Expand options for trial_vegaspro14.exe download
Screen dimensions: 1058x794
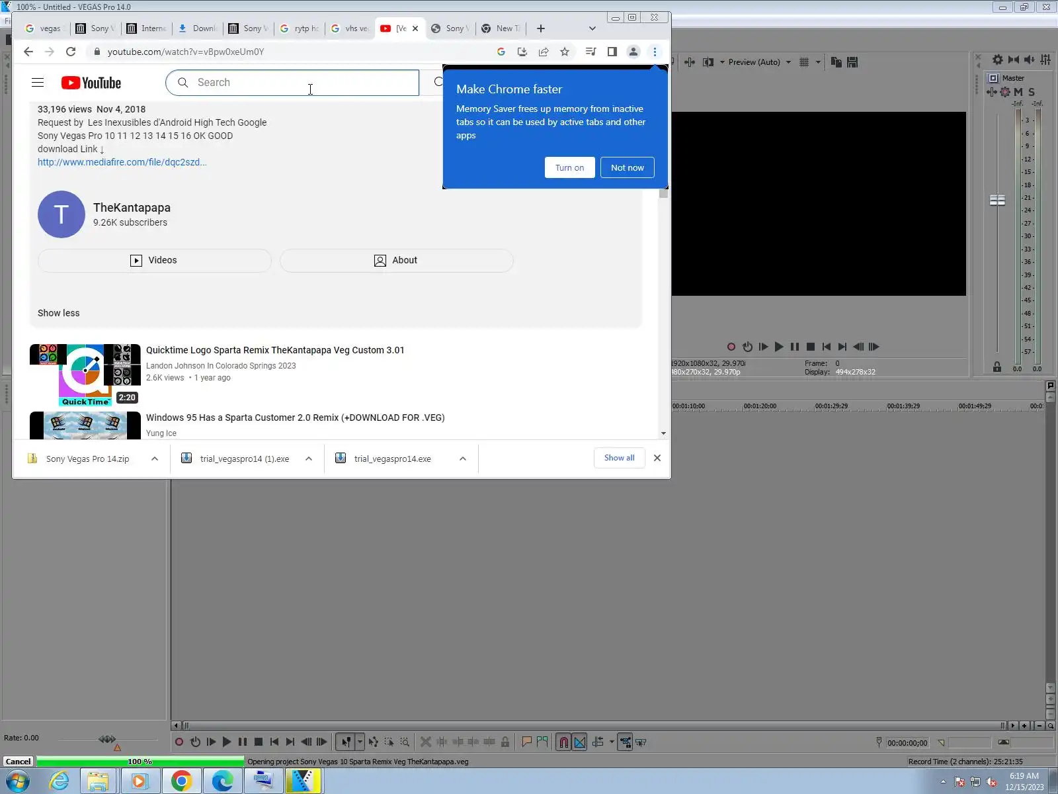[463, 459]
